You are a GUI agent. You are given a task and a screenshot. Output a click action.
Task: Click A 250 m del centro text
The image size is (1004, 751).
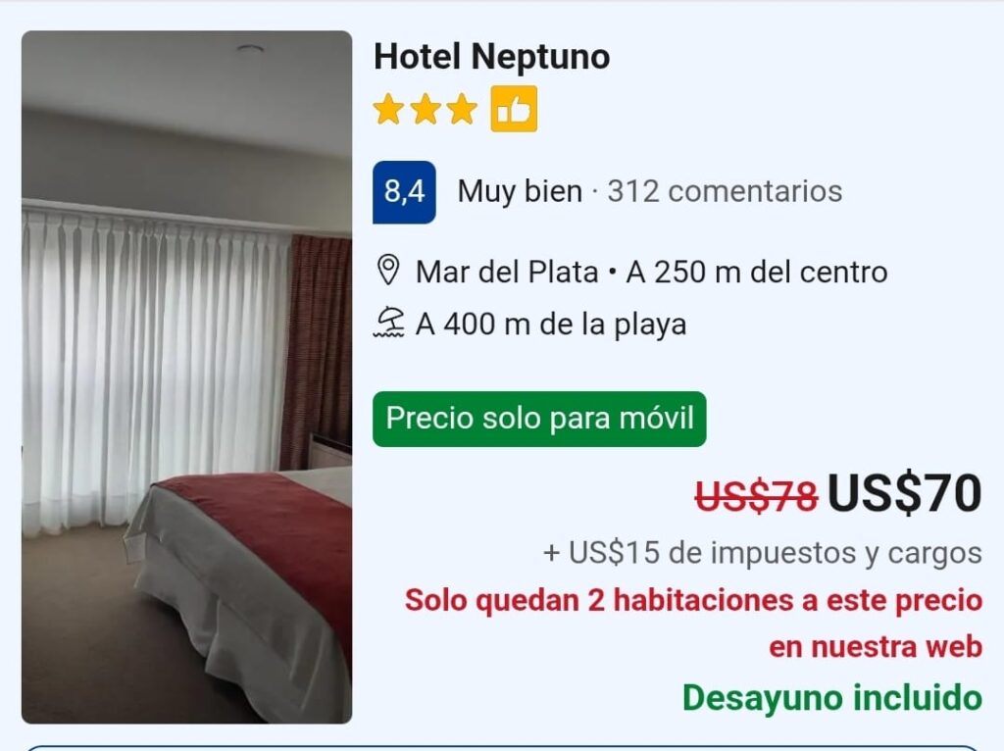[x=757, y=273]
